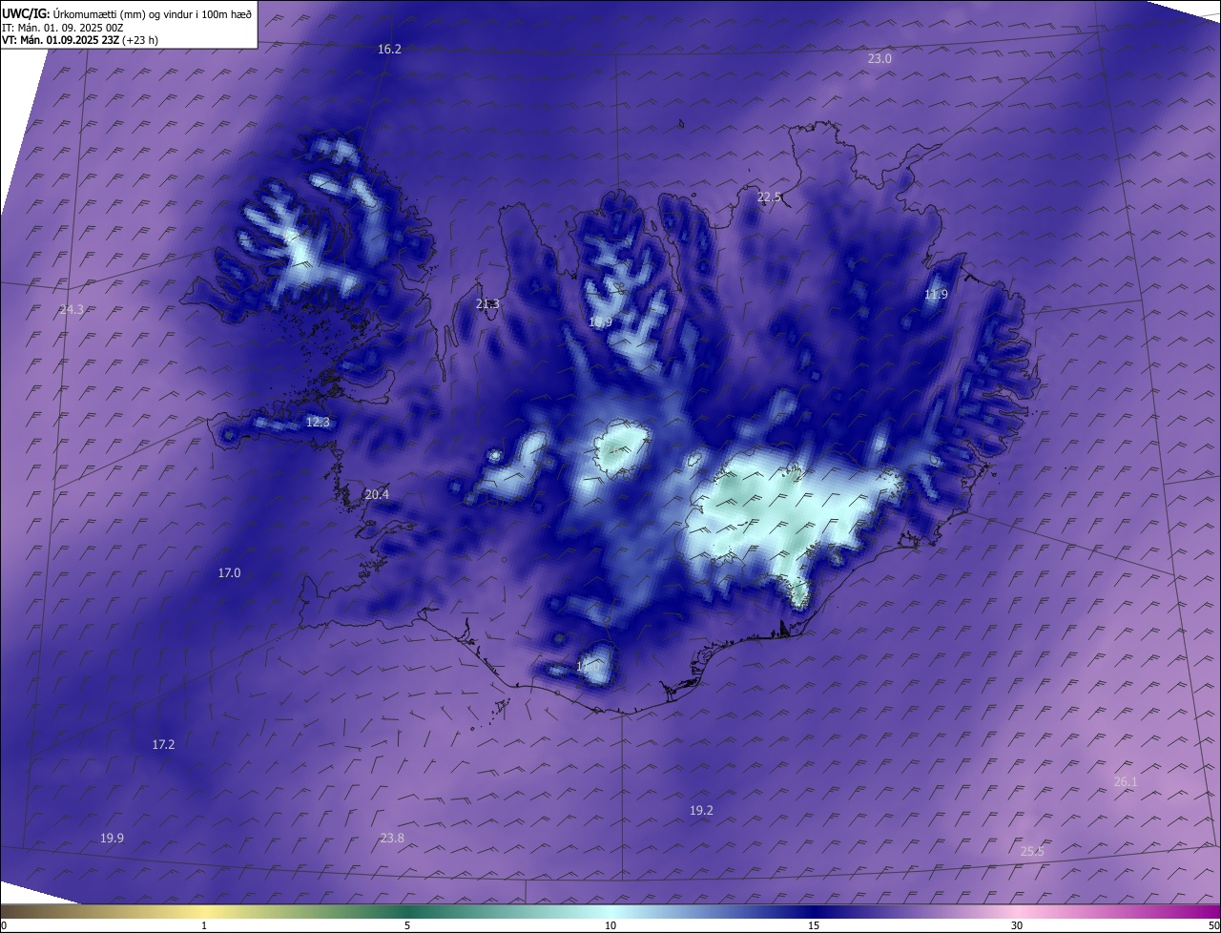
Task: Click the value label 11.9 on the map
Action: click(x=936, y=295)
